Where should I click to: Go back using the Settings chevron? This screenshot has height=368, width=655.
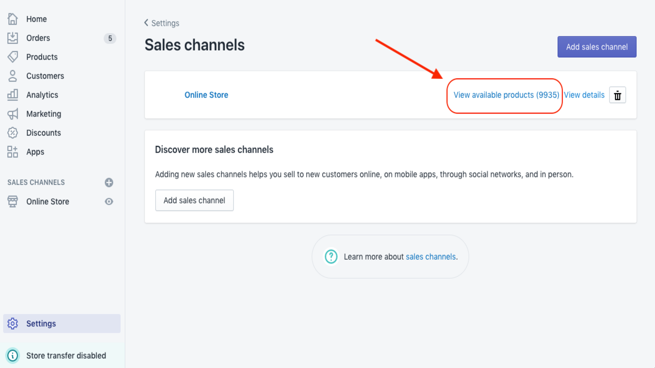point(146,23)
